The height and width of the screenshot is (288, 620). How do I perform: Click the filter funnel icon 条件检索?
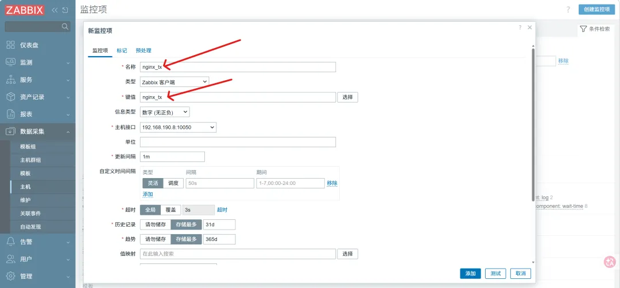point(583,29)
